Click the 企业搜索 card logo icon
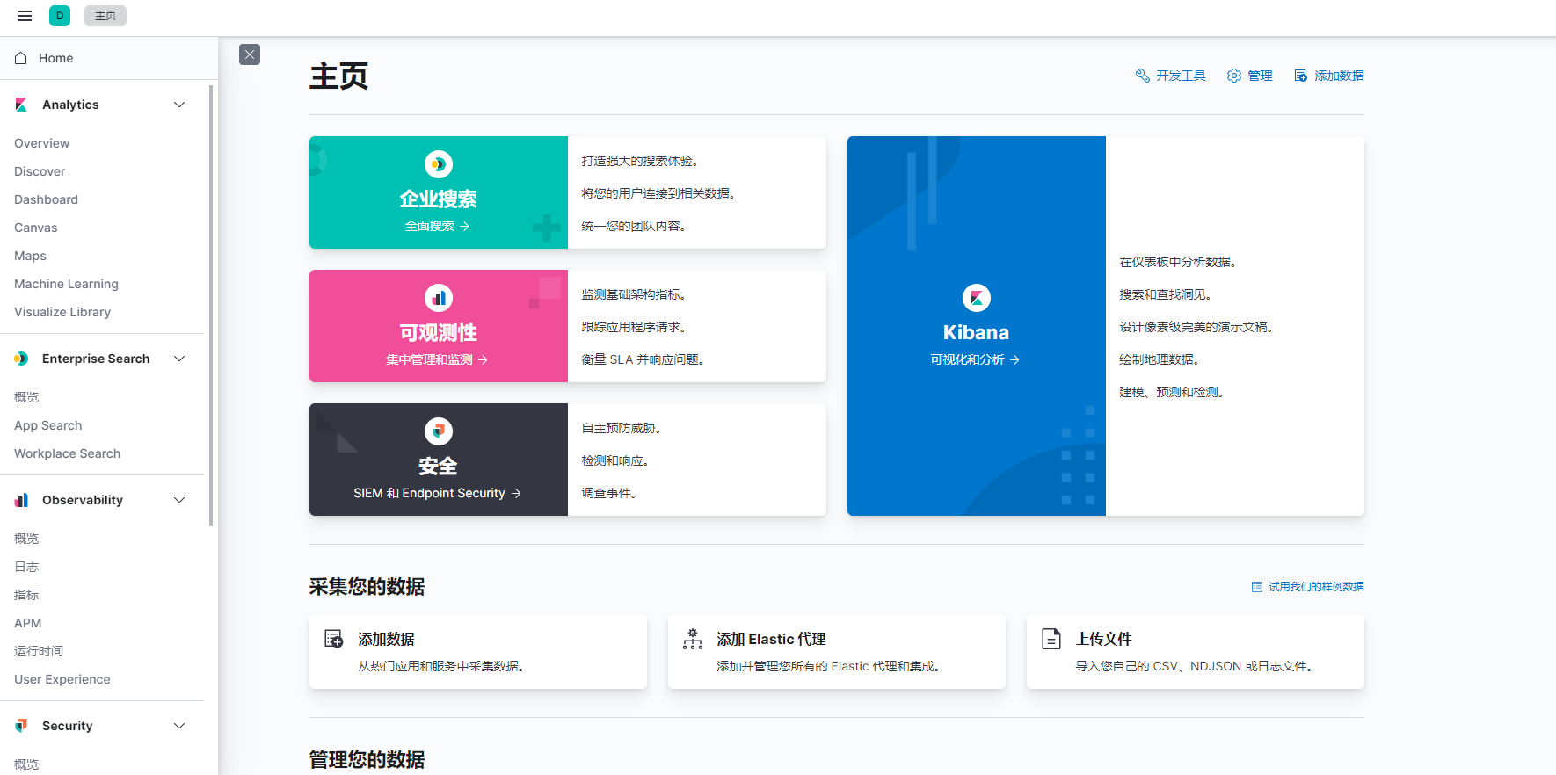This screenshot has width=1556, height=775. tap(438, 164)
